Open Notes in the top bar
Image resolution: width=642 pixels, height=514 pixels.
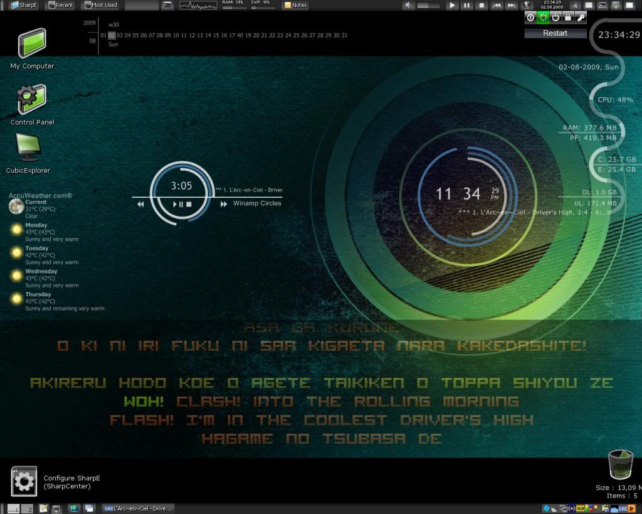(295, 5)
